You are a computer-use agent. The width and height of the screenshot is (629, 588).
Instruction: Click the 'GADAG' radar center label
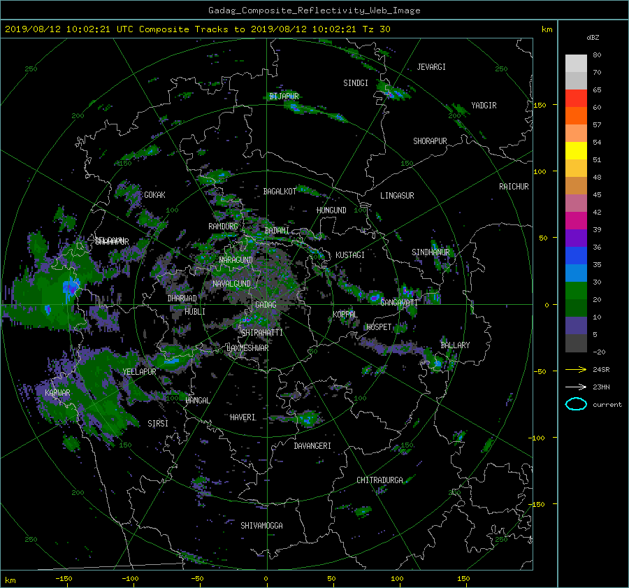tap(266, 305)
